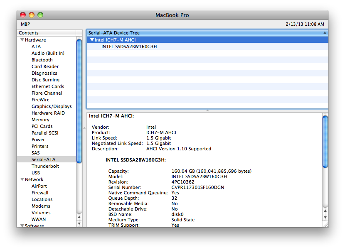Click the Queue Depth value 32
Screen dimensions: 345x250
pos(174,198)
